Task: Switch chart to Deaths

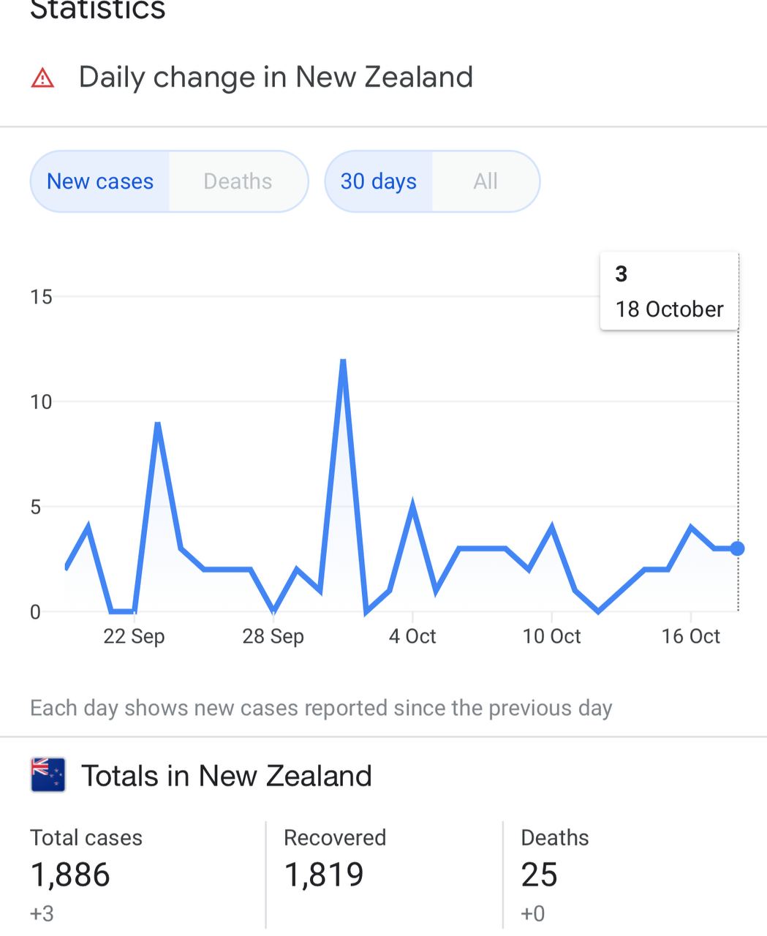Action: [x=238, y=181]
